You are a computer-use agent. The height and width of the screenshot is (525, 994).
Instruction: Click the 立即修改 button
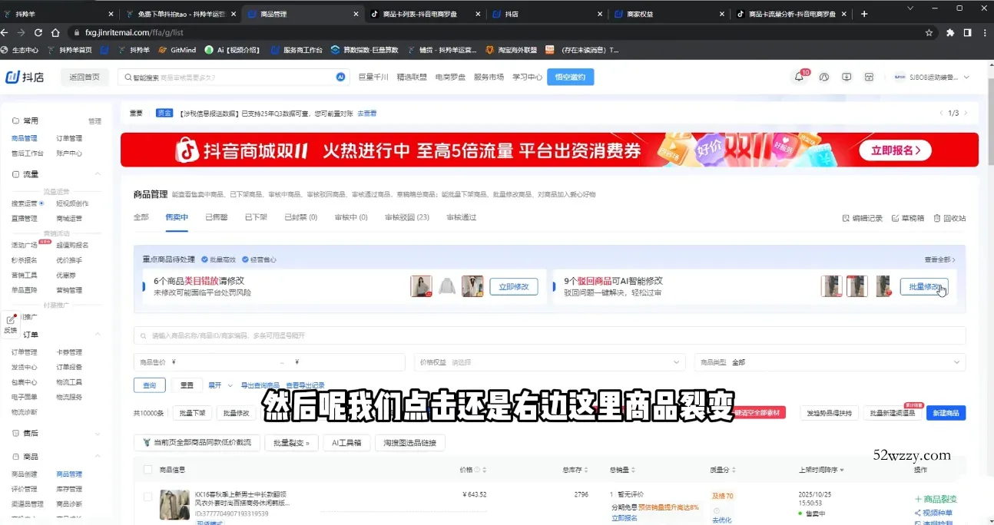(x=513, y=286)
